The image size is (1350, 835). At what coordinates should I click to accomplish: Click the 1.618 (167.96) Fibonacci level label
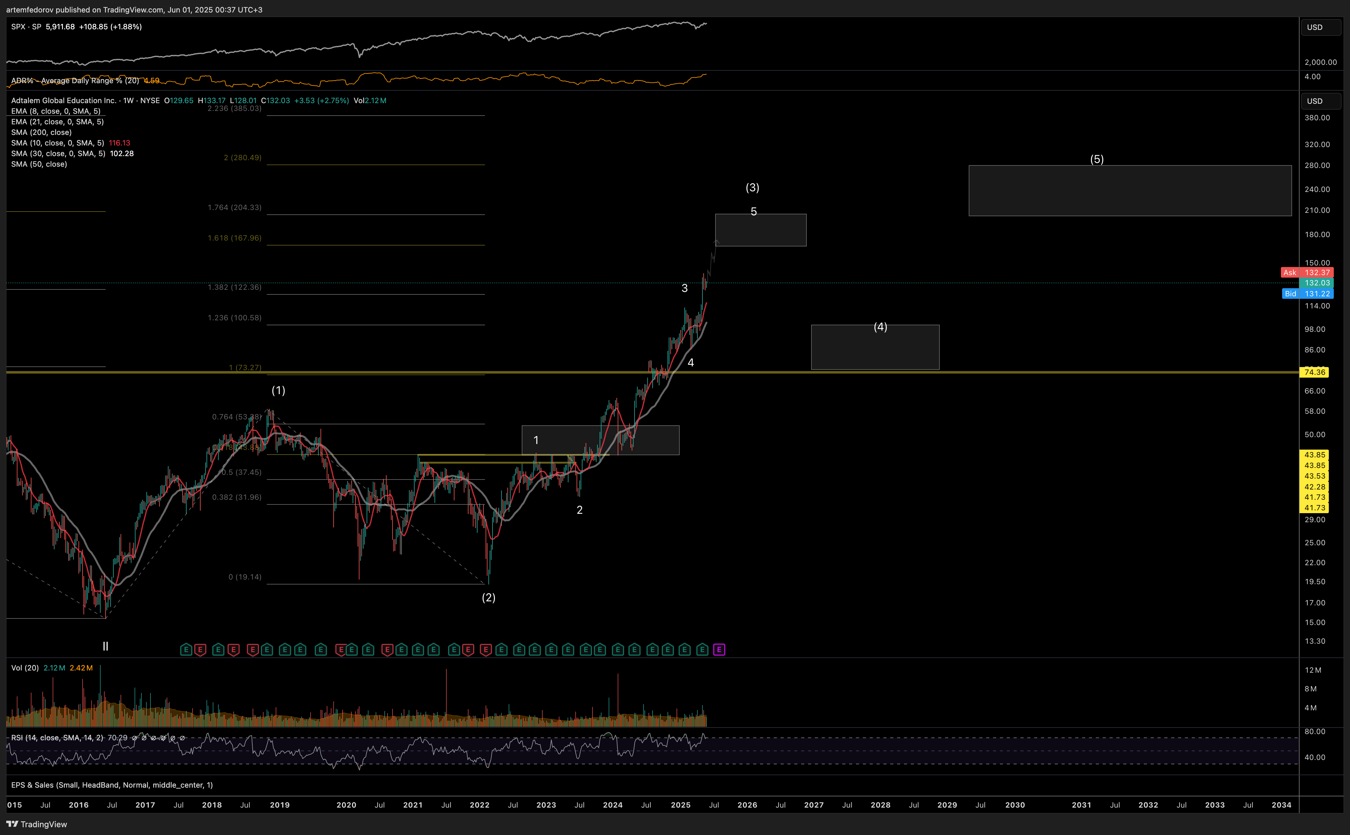point(235,237)
